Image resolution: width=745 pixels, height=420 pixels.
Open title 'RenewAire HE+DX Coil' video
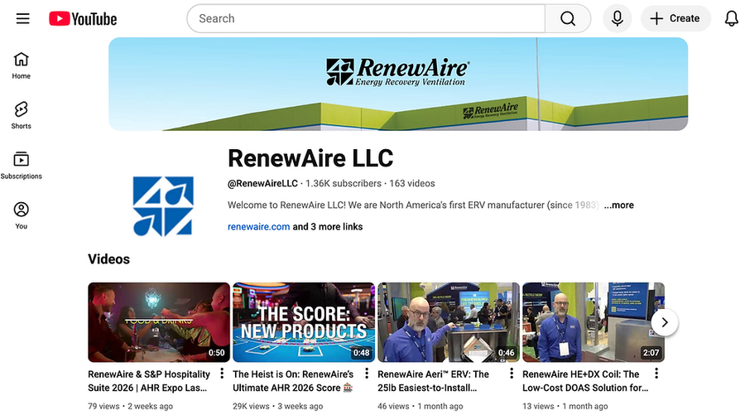(585, 381)
